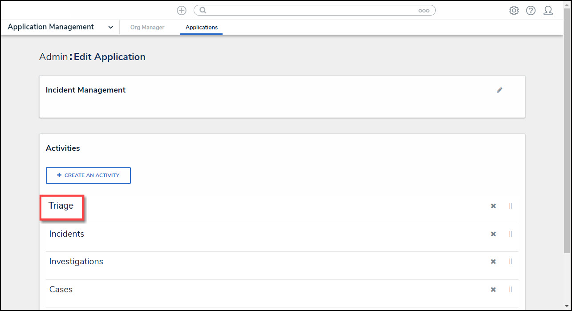Open the Investigations activity

[x=76, y=262]
